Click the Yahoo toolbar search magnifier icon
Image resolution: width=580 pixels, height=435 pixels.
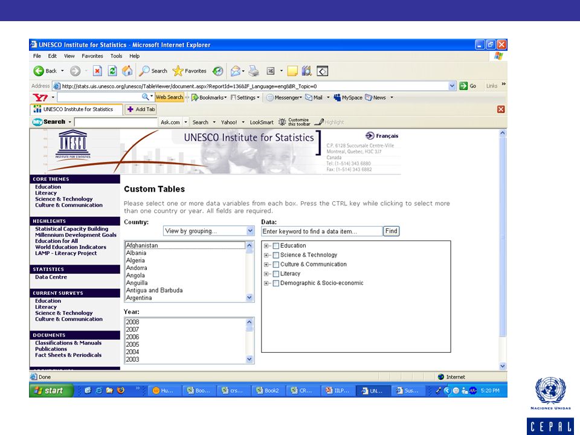[146, 97]
